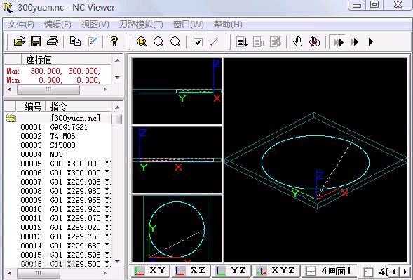
Task: Open the 编辑(E) menu
Action: (57, 25)
